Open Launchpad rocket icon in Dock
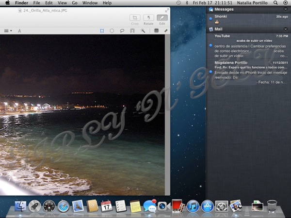Viewport: 291px width, 218px height. coord(35,206)
